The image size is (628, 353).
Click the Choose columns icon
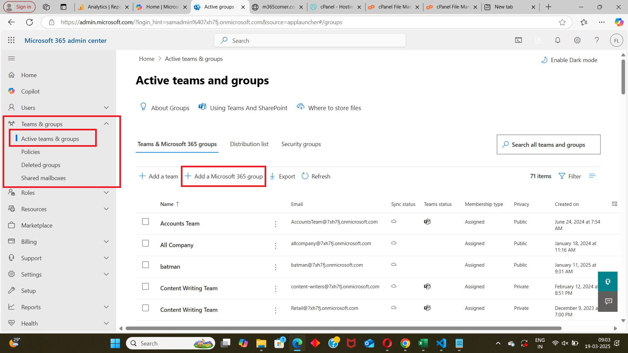coord(614,204)
